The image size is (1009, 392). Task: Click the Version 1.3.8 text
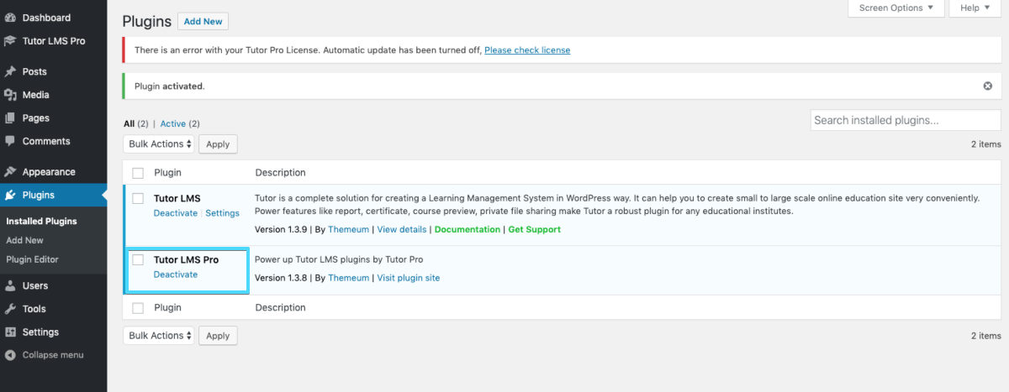tap(281, 278)
